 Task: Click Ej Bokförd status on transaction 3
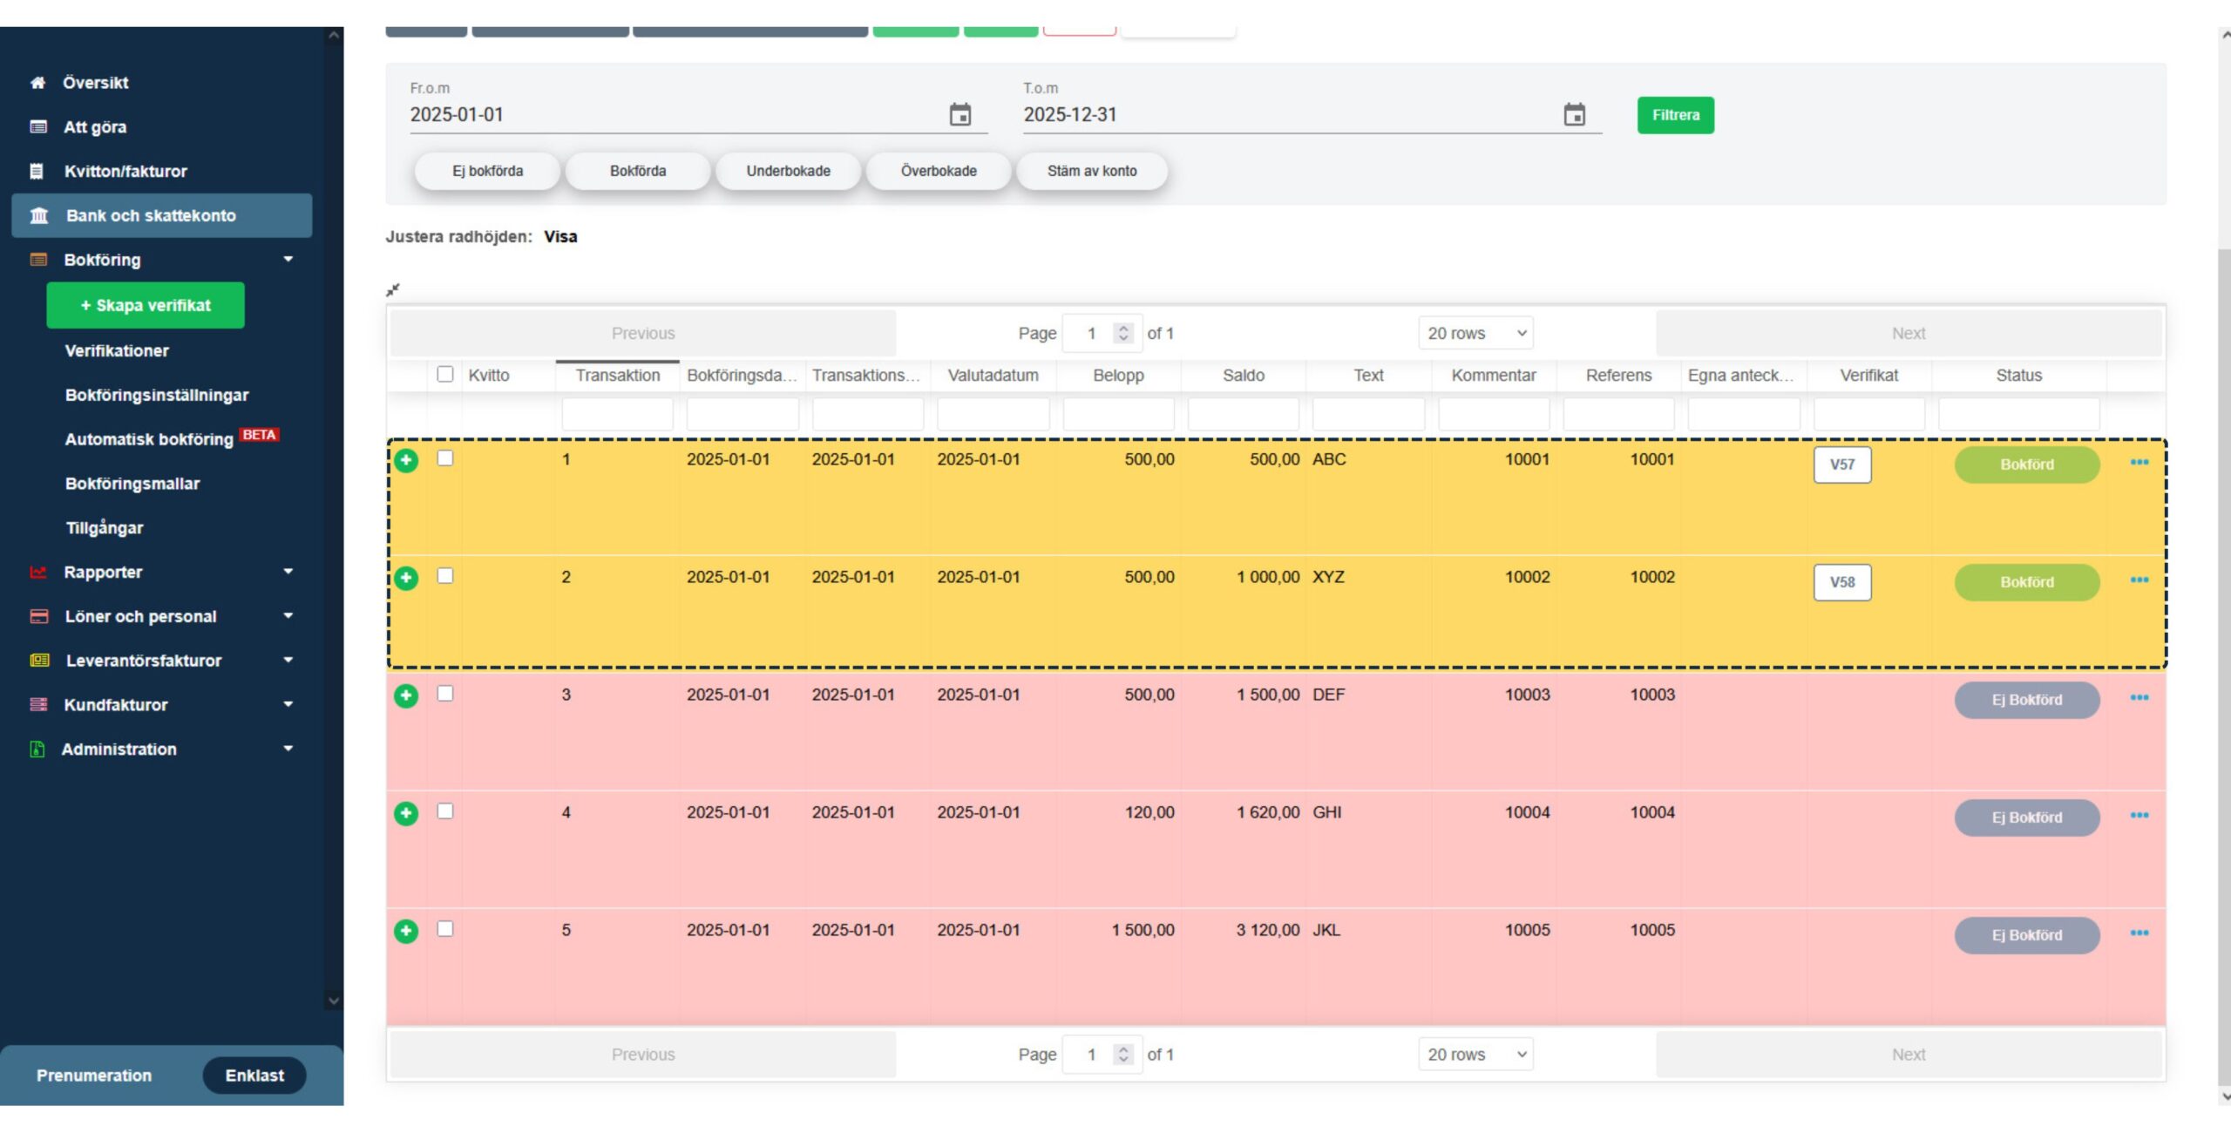2027,700
